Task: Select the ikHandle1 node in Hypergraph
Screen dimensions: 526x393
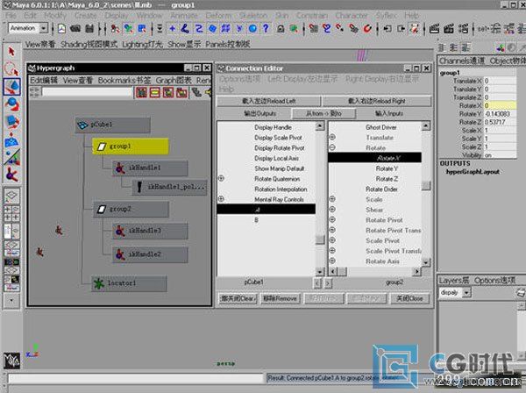Action: pos(150,168)
